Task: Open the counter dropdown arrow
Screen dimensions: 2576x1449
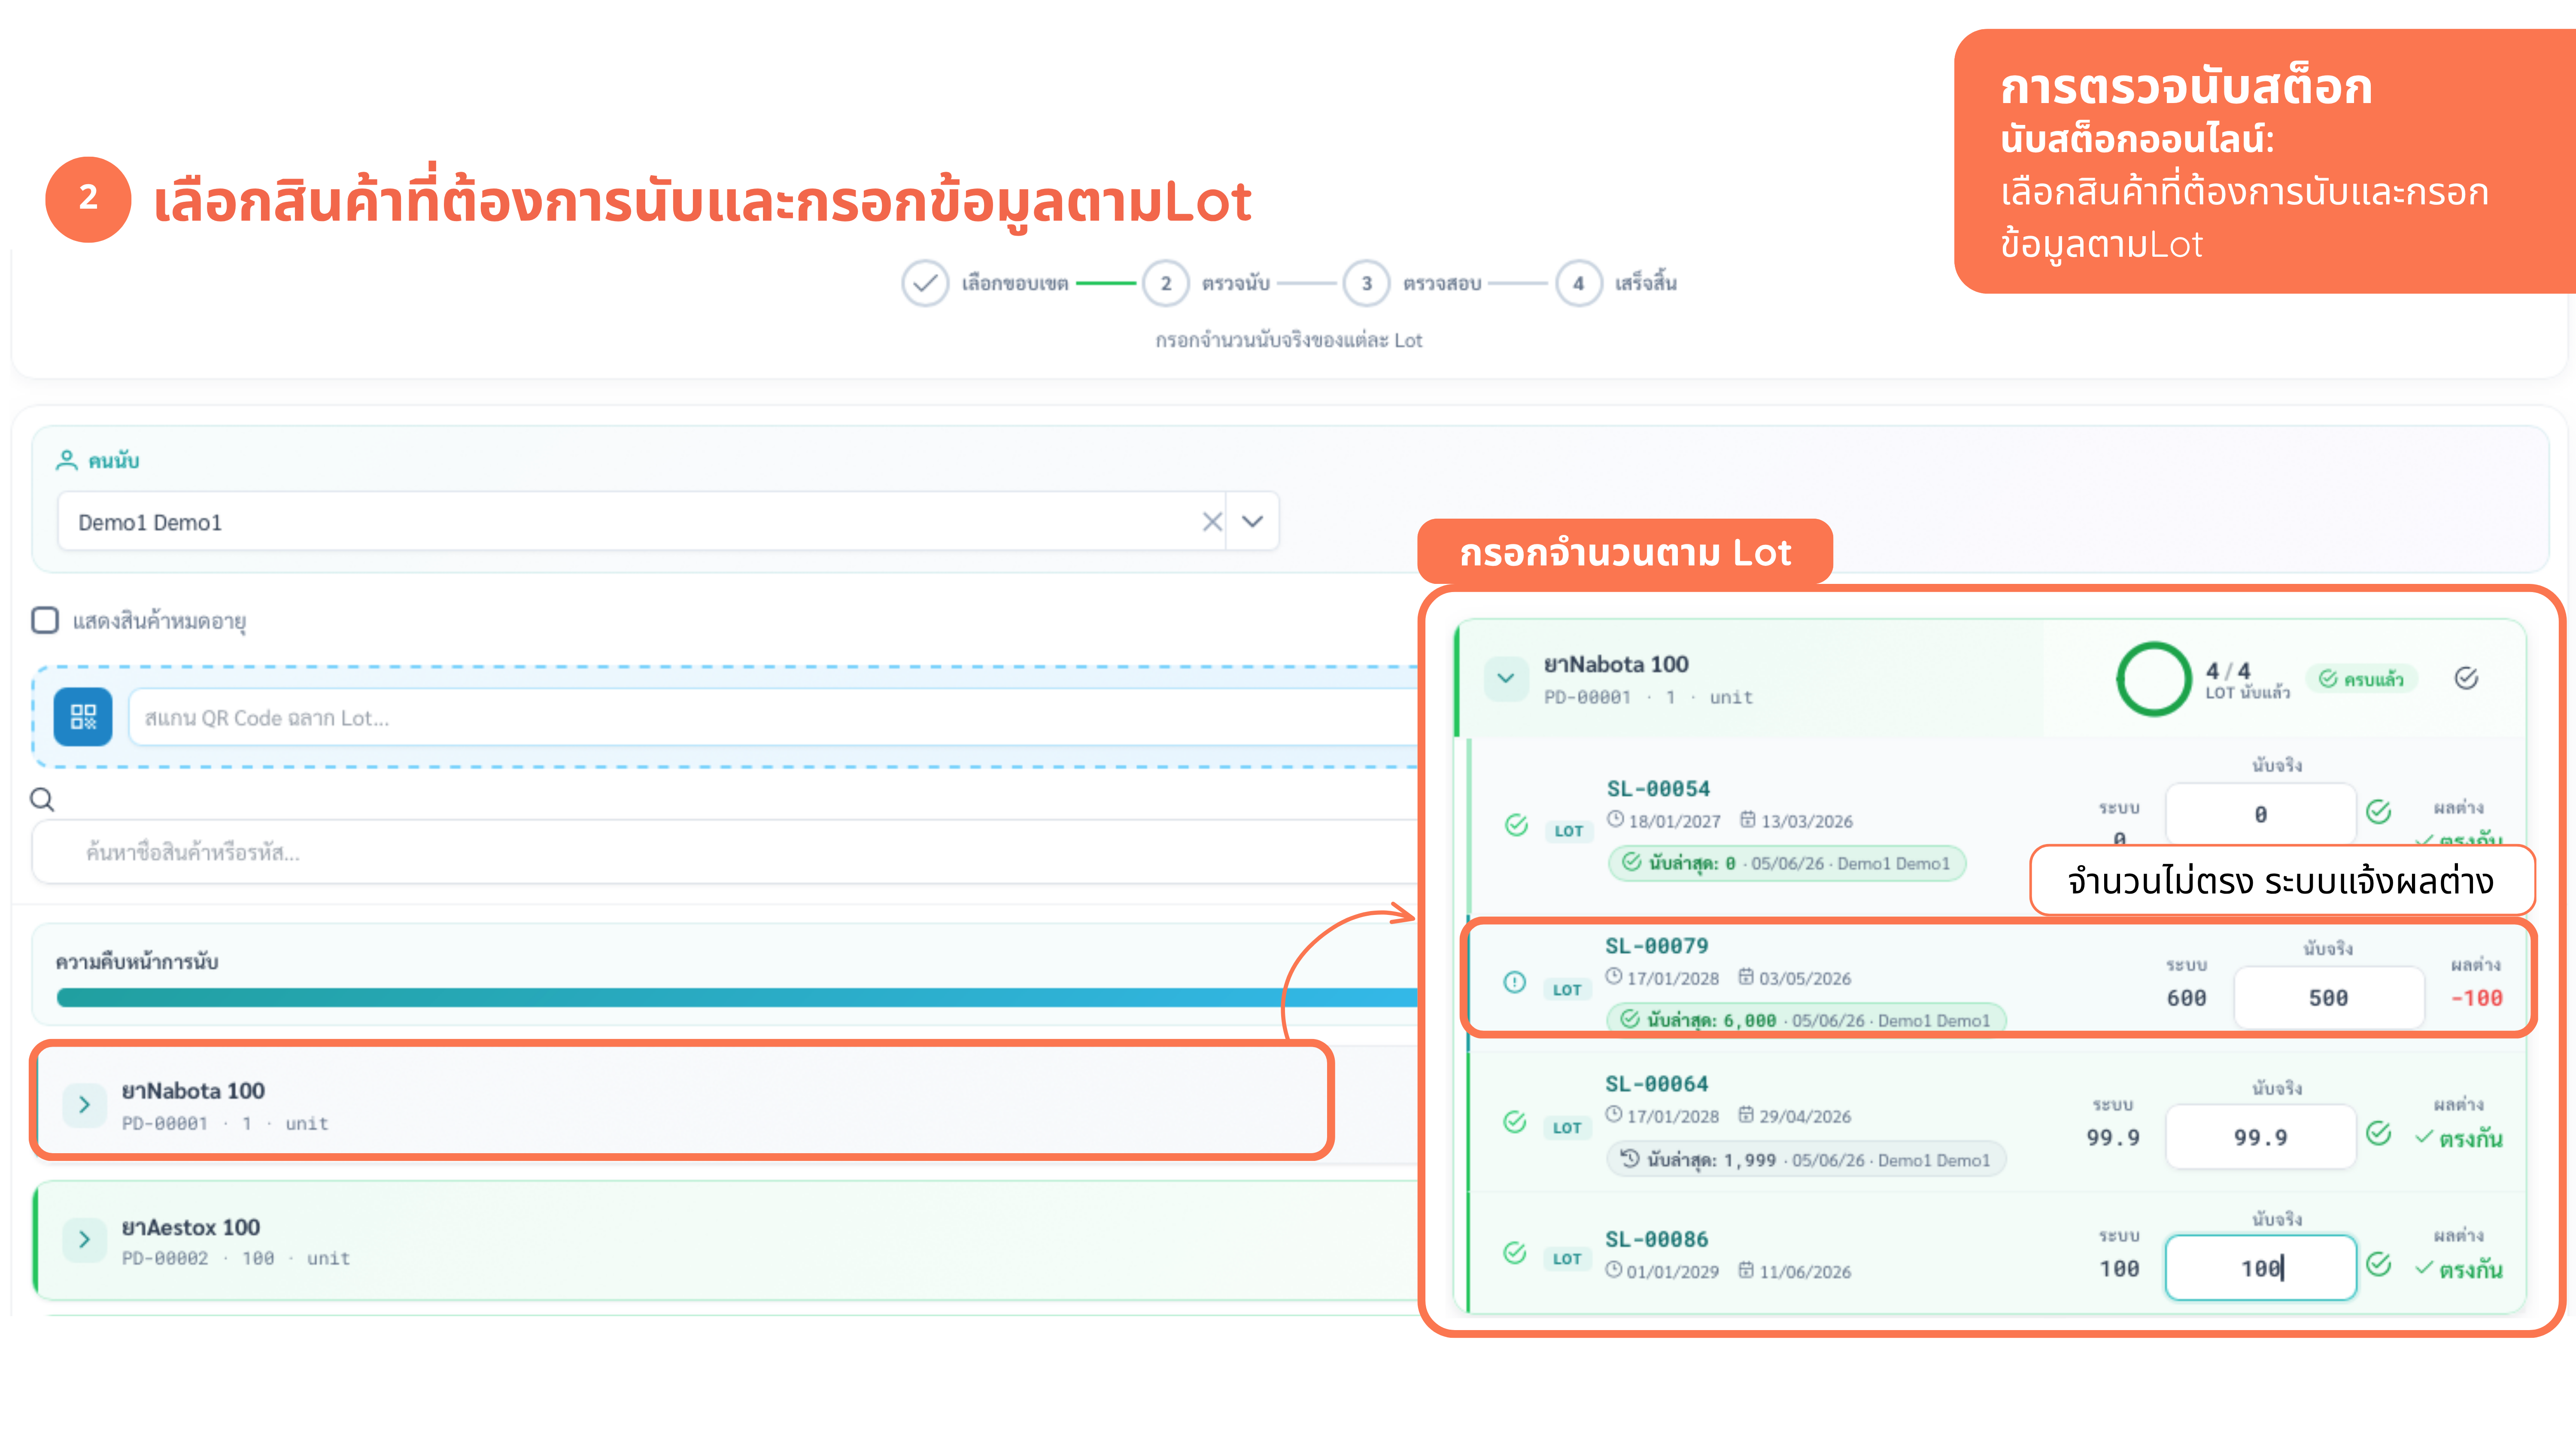Action: tap(1252, 521)
